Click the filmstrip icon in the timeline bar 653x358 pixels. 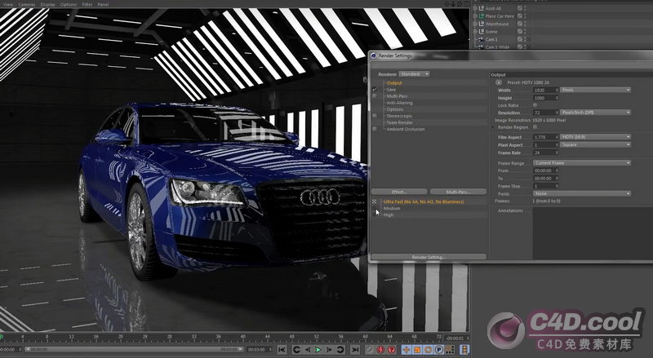point(464,350)
